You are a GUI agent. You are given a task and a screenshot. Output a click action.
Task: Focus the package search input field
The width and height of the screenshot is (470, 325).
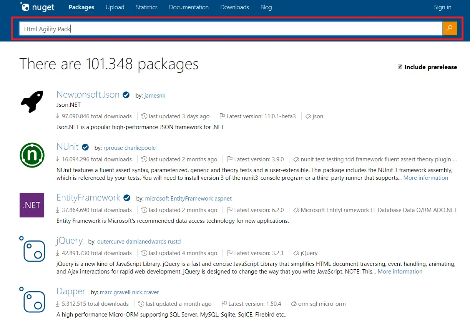click(231, 28)
